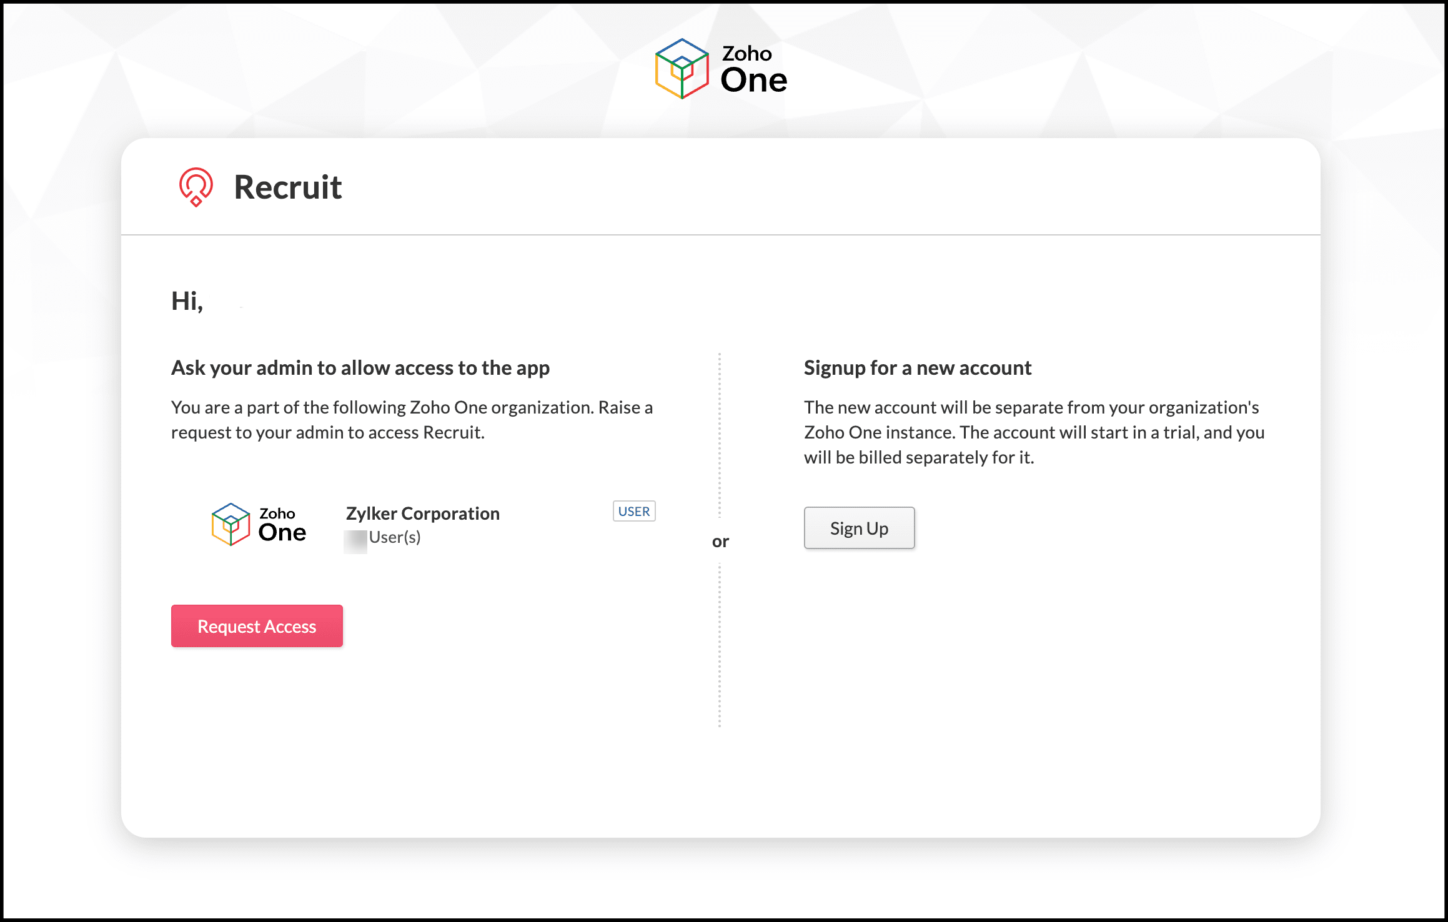Click 'Ask your admin to allow access' heading
Image resolution: width=1448 pixels, height=922 pixels.
point(360,368)
